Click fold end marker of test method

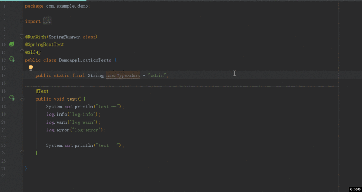(x=21, y=153)
